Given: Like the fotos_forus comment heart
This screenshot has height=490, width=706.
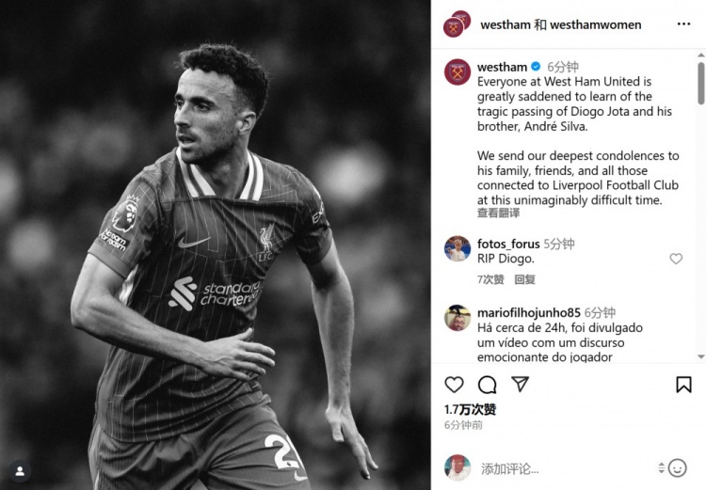Looking at the screenshot, I should [676, 259].
